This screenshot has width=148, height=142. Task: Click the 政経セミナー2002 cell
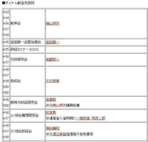[x=28, y=49]
